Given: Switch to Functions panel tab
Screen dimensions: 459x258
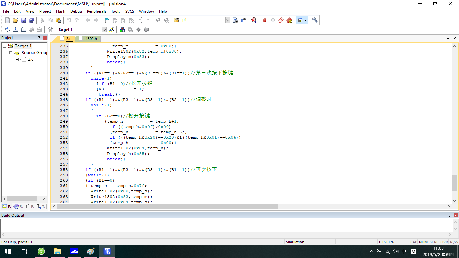Looking at the screenshot, I should pyautogui.click(x=30, y=207).
